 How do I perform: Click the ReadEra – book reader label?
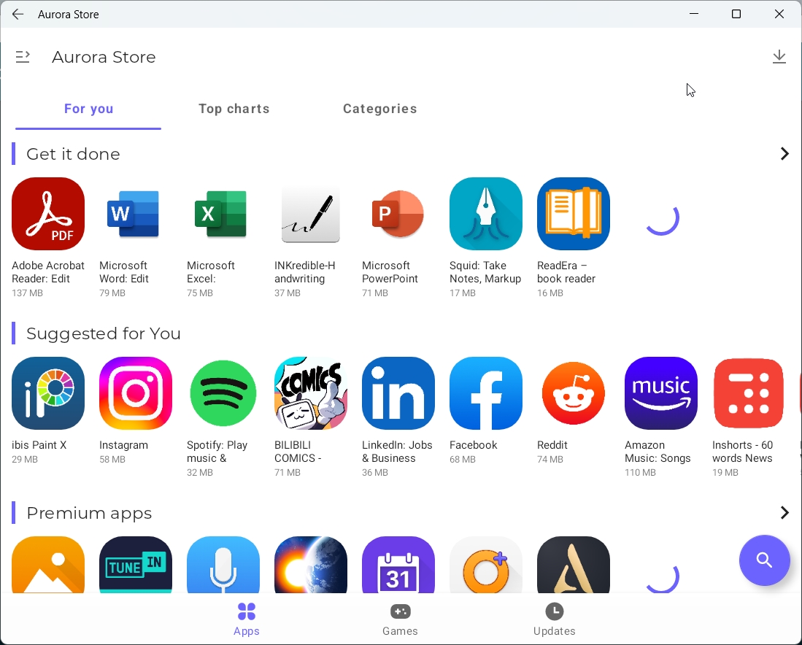566,272
